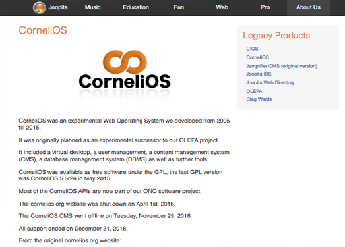Open the Web navigation item
345x247 pixels.
click(222, 7)
